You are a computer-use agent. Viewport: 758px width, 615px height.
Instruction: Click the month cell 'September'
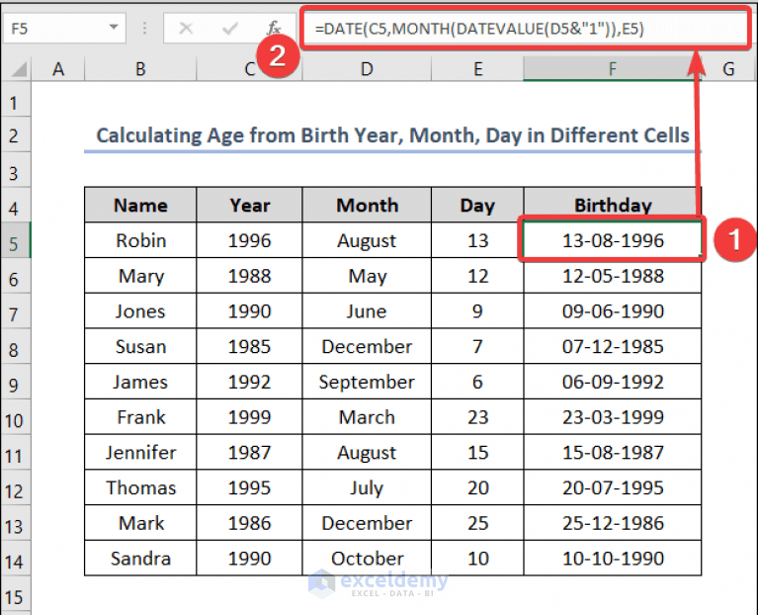coord(367,382)
